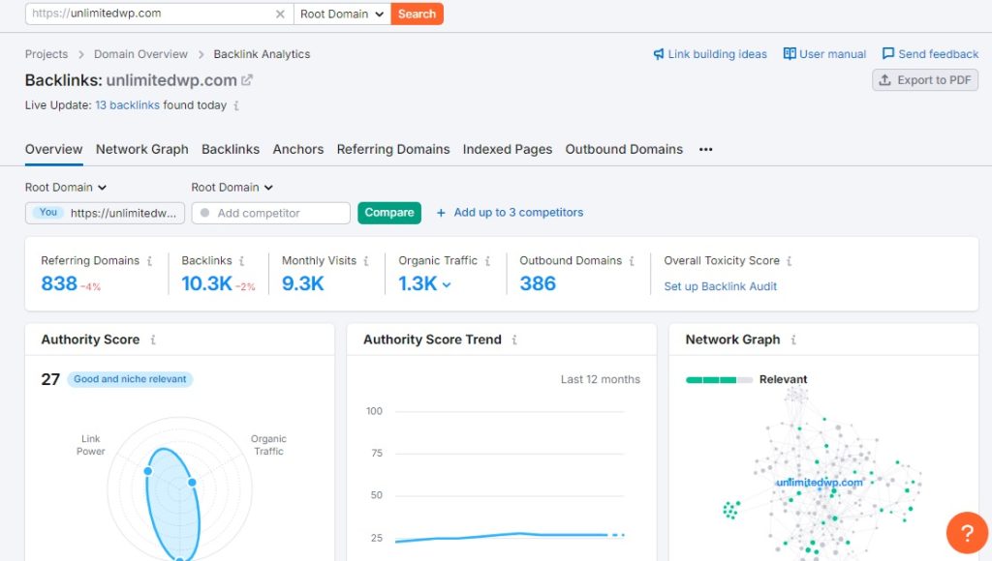Switch to the Network Graph tab
This screenshot has width=992, height=561.
142,150
